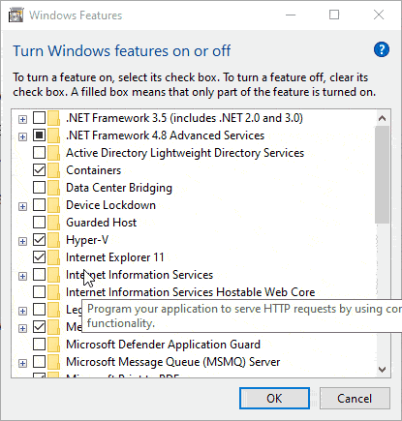The height and width of the screenshot is (421, 402).
Task: Select the Containers feature label
Action: [x=94, y=170]
